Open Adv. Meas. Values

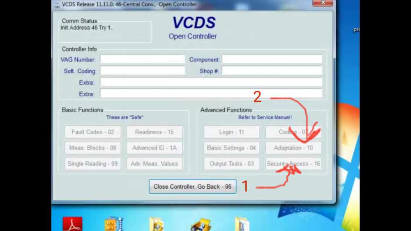click(x=155, y=163)
